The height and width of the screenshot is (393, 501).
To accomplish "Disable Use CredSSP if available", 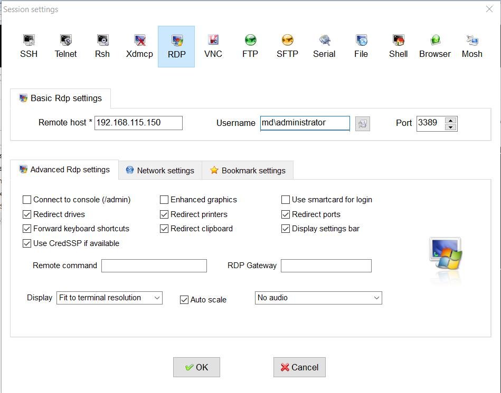I will pos(27,243).
